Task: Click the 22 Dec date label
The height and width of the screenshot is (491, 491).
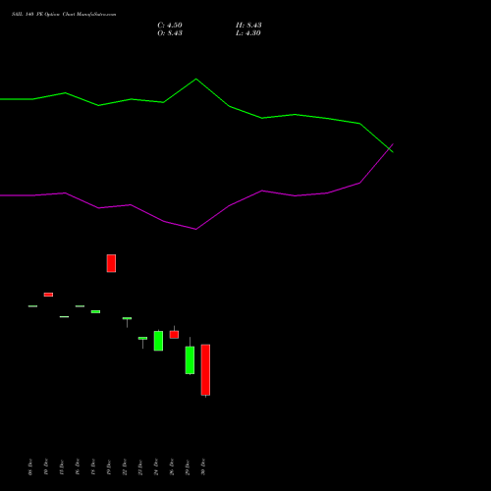Action: tap(125, 467)
